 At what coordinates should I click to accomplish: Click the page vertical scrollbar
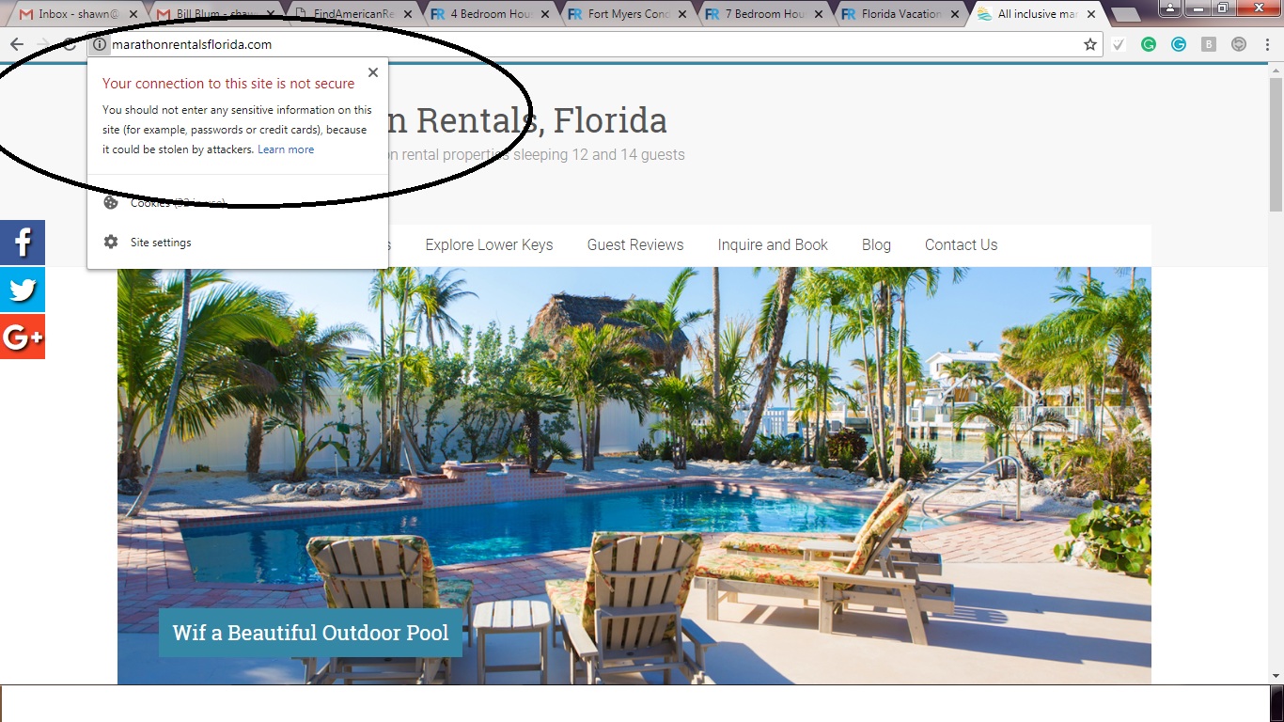1276,373
